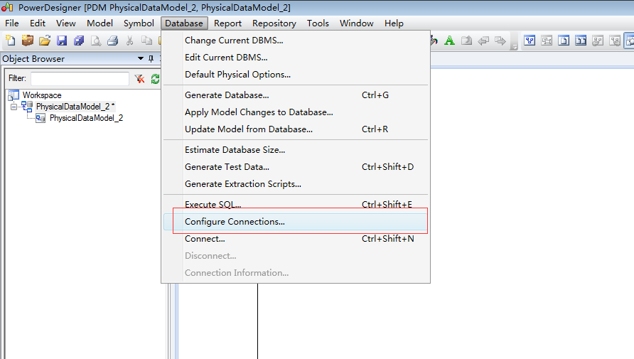Click the Open folder toolbar icon
The width and height of the screenshot is (634, 359).
click(x=45, y=41)
